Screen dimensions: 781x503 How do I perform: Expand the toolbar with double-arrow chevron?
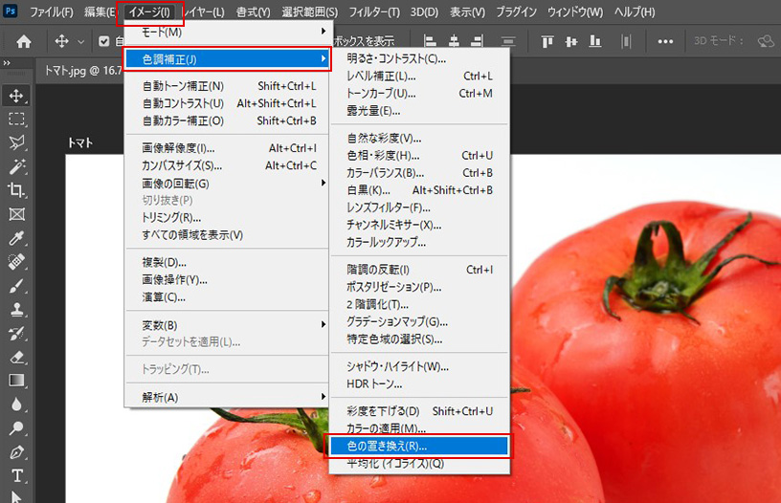click(x=7, y=63)
